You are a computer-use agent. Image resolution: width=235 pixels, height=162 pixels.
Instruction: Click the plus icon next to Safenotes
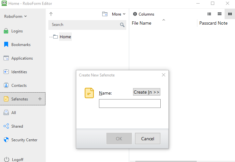[40, 99]
